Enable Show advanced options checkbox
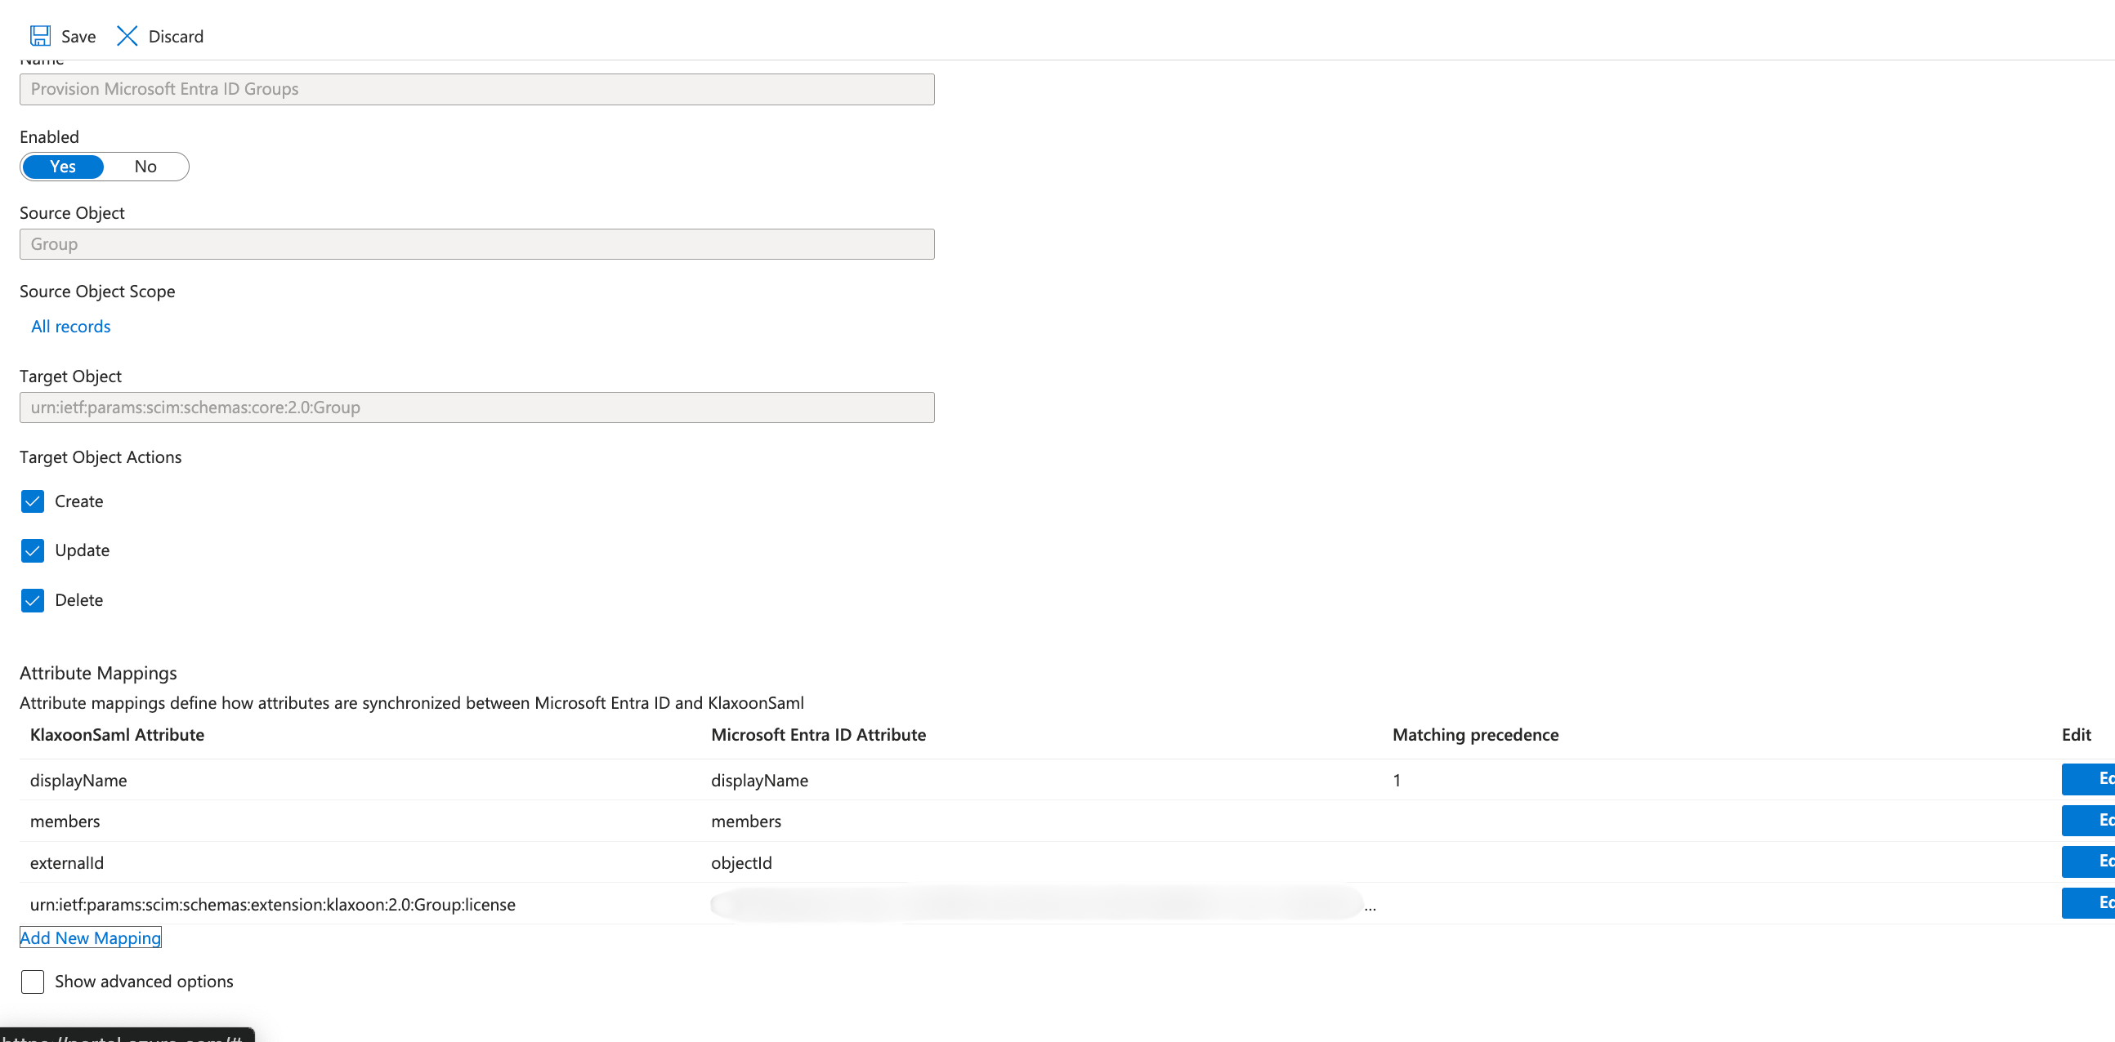The height and width of the screenshot is (1042, 2115). 33,982
